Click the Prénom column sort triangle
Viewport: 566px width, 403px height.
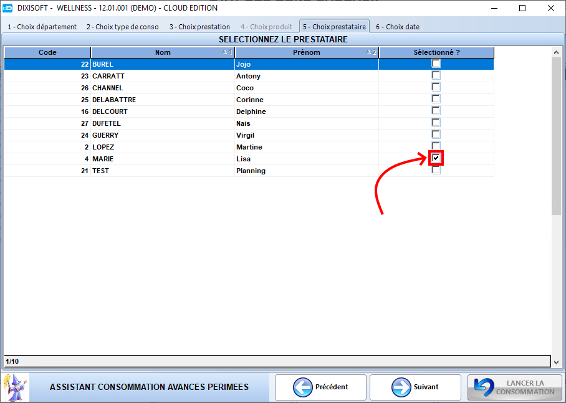click(368, 52)
